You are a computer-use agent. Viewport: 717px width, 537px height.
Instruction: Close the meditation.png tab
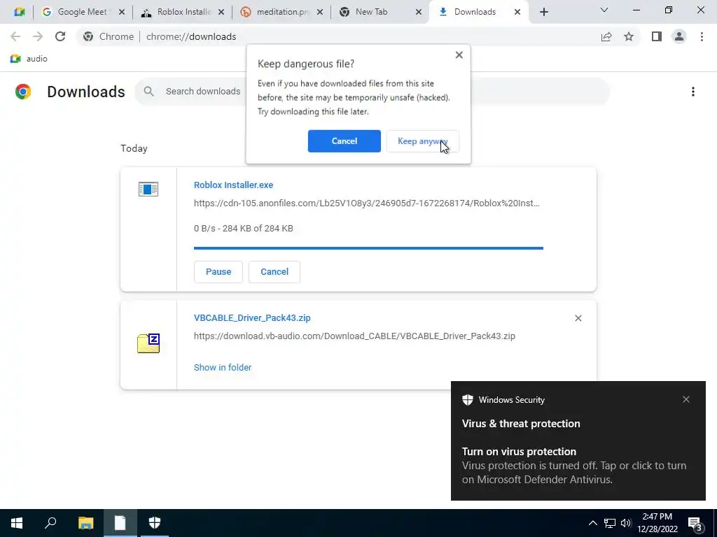[x=320, y=13]
